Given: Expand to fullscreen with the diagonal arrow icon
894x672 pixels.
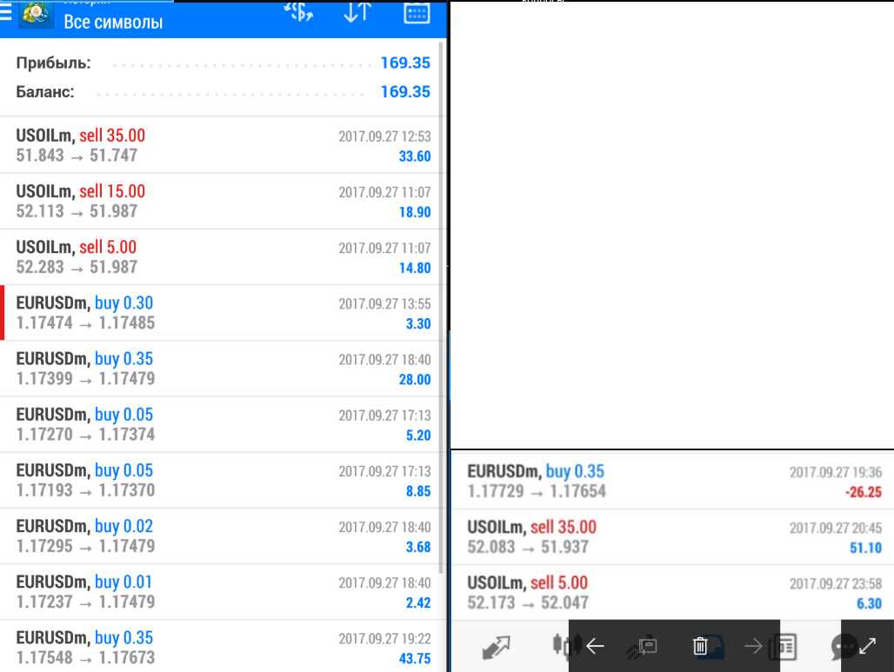Looking at the screenshot, I should point(867,646).
